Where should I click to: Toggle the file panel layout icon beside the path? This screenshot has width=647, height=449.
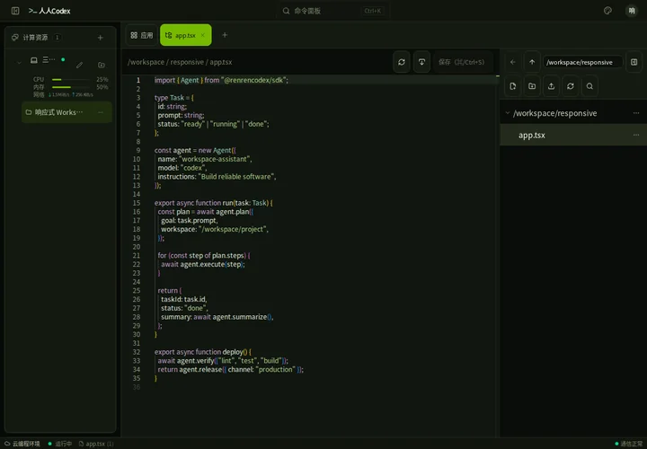634,62
